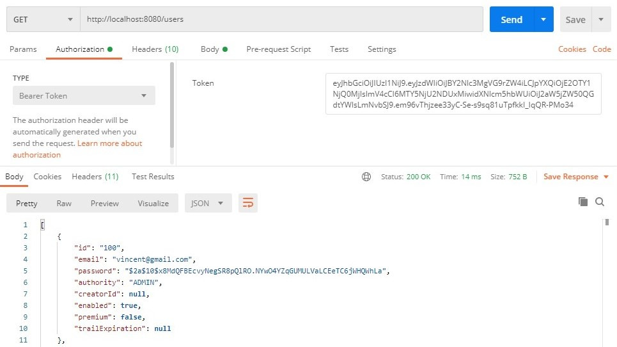Click the wrap lines icon
This screenshot has width=617, height=347.
click(x=248, y=203)
